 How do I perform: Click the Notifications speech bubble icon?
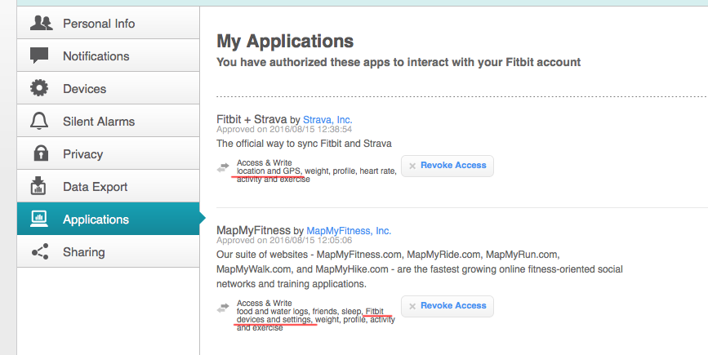pos(39,55)
